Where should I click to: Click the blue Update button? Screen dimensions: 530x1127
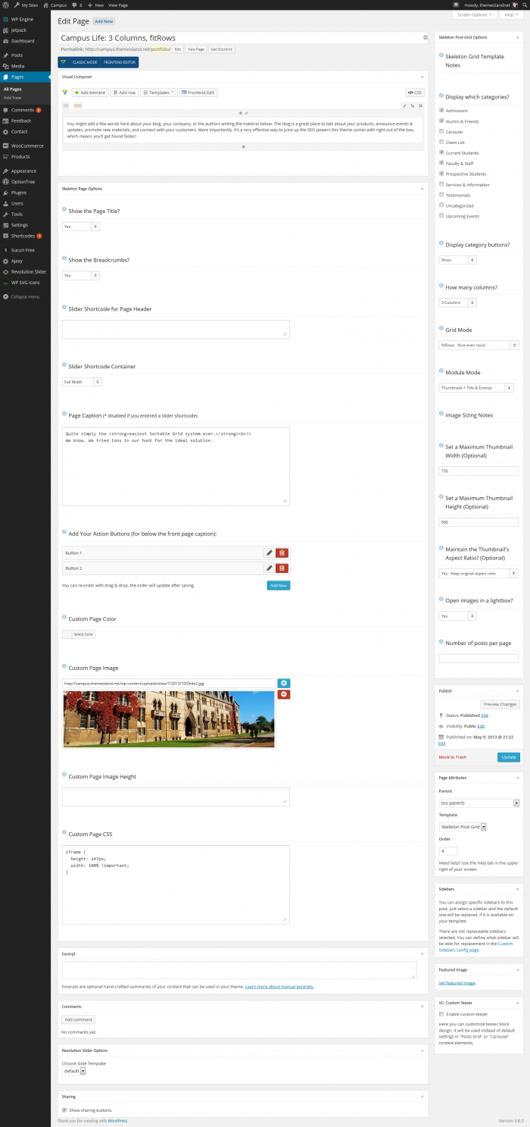[508, 757]
